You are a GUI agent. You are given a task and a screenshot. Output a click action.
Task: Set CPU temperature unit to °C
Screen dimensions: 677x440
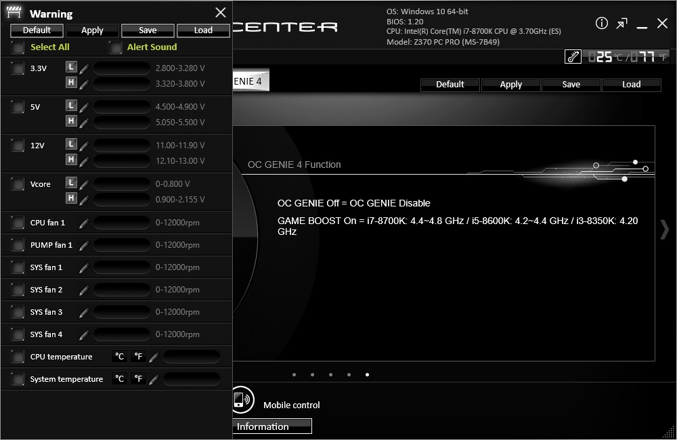tap(120, 356)
